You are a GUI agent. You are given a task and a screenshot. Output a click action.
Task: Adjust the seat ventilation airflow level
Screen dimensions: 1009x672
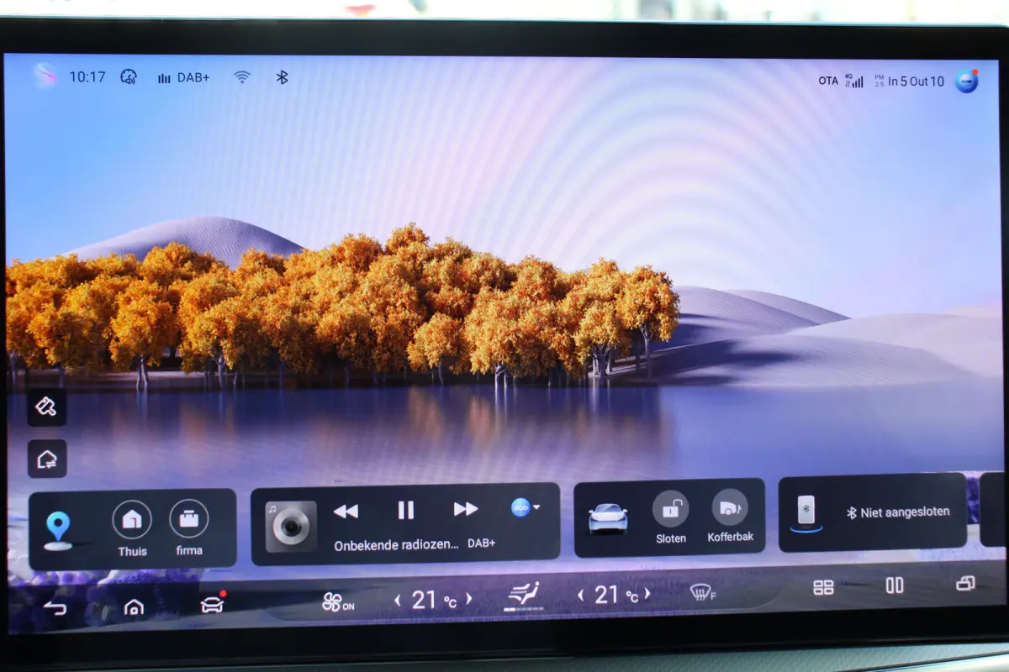[x=522, y=596]
